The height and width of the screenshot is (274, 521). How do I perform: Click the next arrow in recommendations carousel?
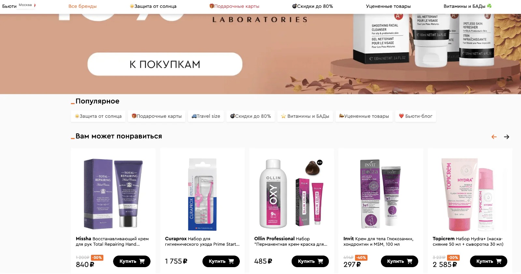506,137
